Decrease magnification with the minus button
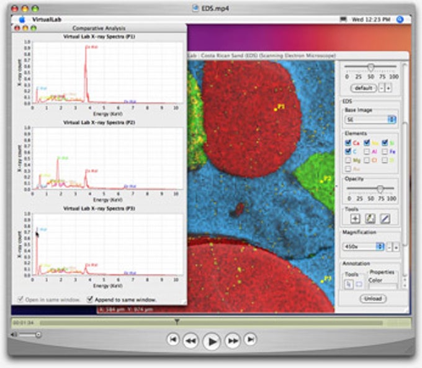Image resolution: width=422 pixels, height=368 pixels. pyautogui.click(x=389, y=247)
